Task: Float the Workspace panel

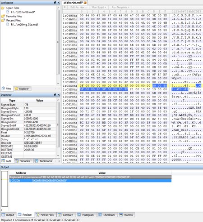Action: click(x=55, y=3)
